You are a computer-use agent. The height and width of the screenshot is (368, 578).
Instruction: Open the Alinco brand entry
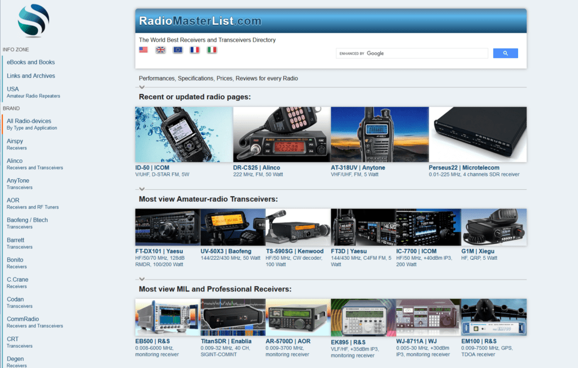pos(34,164)
